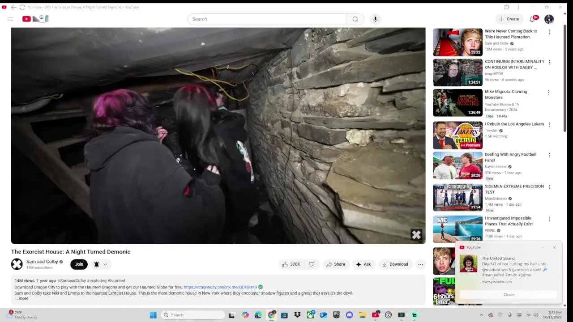
Task: Open options for Mike Mignola video
Action: click(548, 92)
